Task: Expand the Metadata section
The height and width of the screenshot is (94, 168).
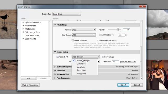Action: (55, 70)
